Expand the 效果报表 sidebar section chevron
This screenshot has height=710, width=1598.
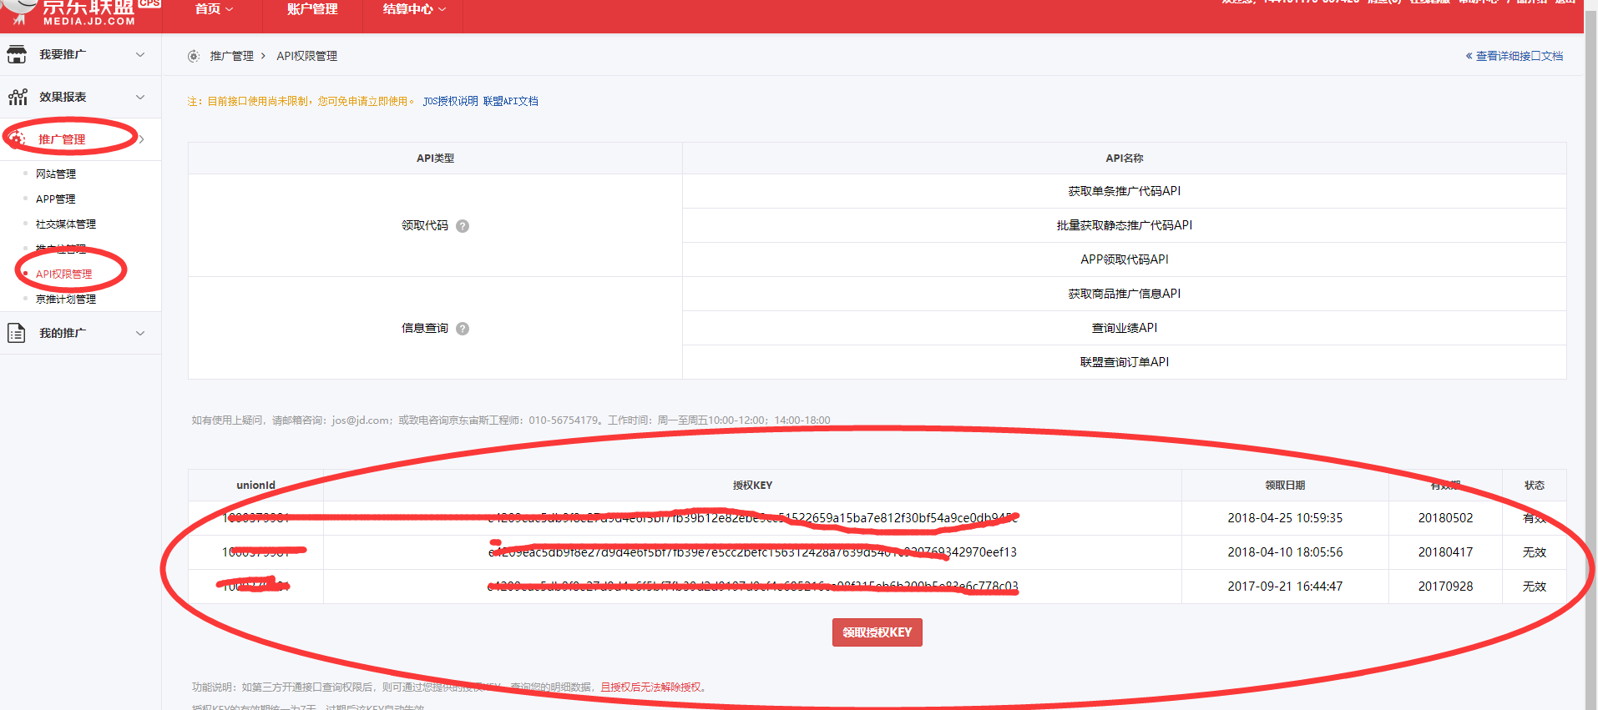coord(140,97)
